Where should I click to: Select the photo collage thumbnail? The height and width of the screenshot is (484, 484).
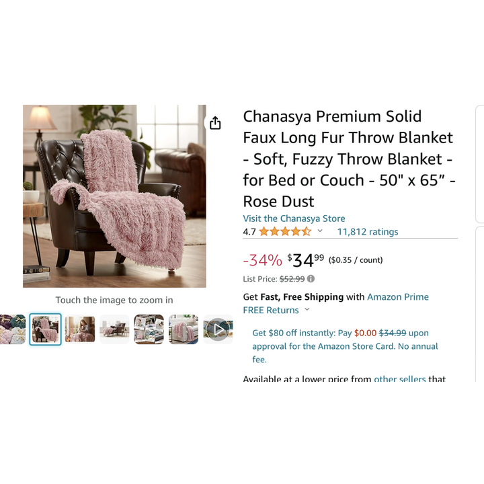pyautogui.click(x=149, y=329)
